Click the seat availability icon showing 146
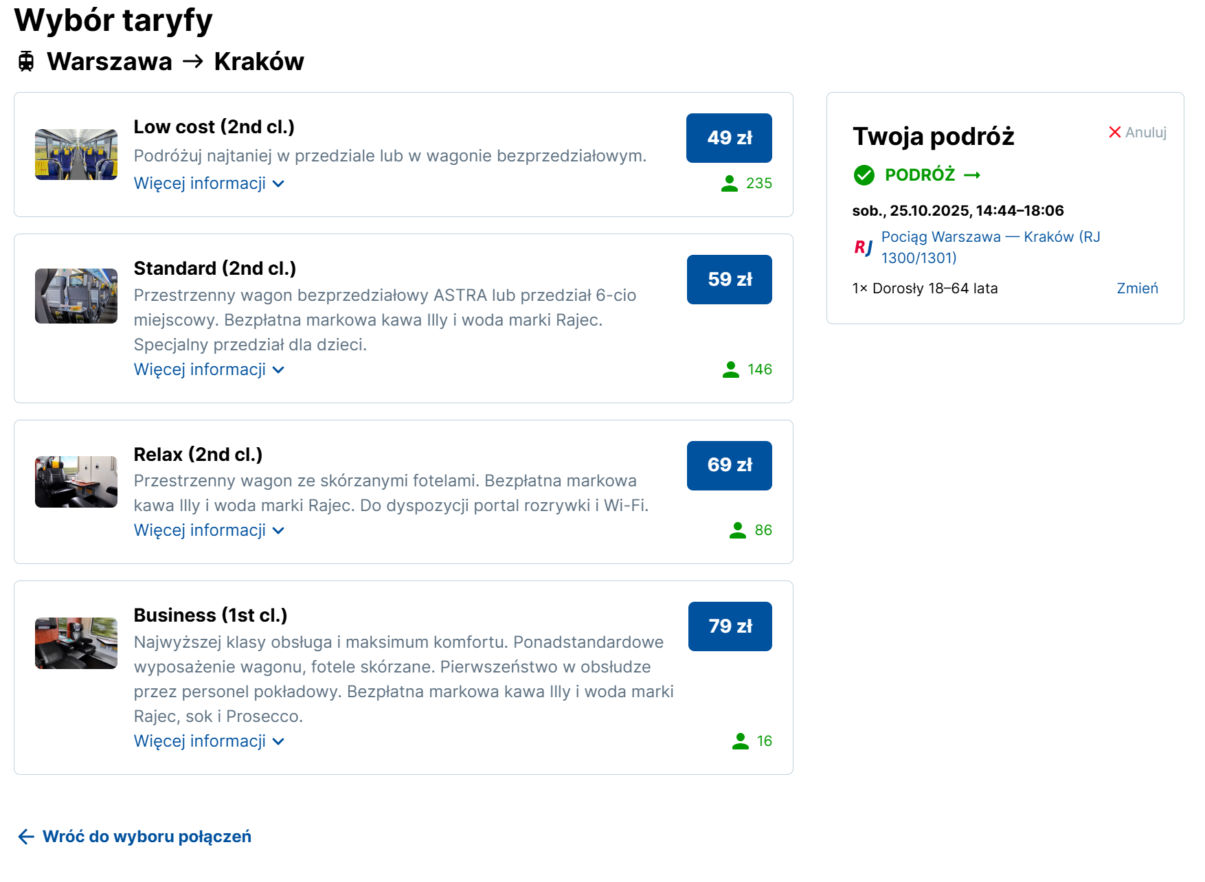 (730, 370)
